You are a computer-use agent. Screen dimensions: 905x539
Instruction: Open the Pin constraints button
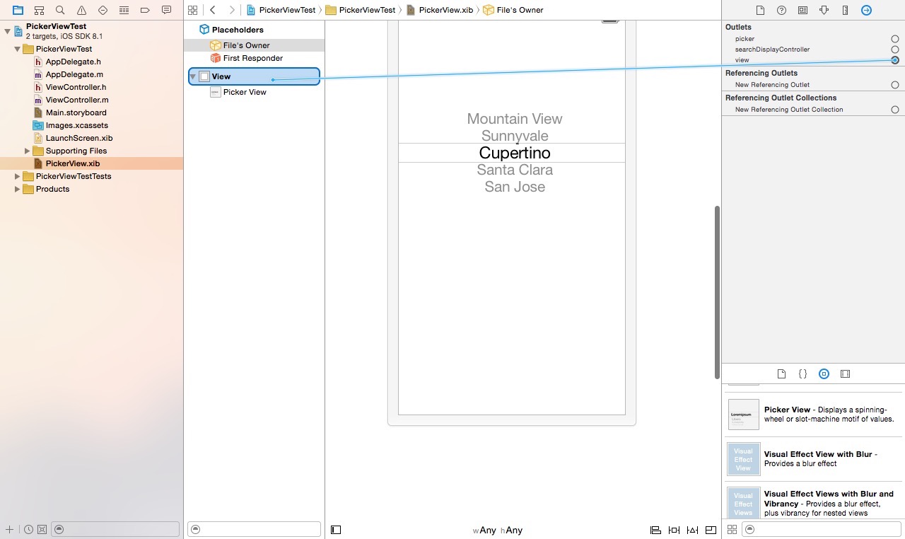click(x=674, y=530)
